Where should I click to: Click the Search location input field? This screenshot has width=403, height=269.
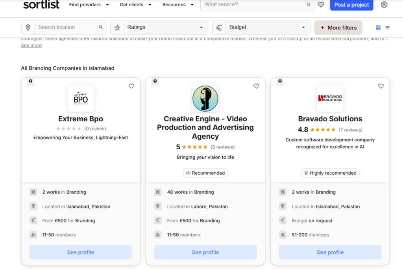point(67,27)
